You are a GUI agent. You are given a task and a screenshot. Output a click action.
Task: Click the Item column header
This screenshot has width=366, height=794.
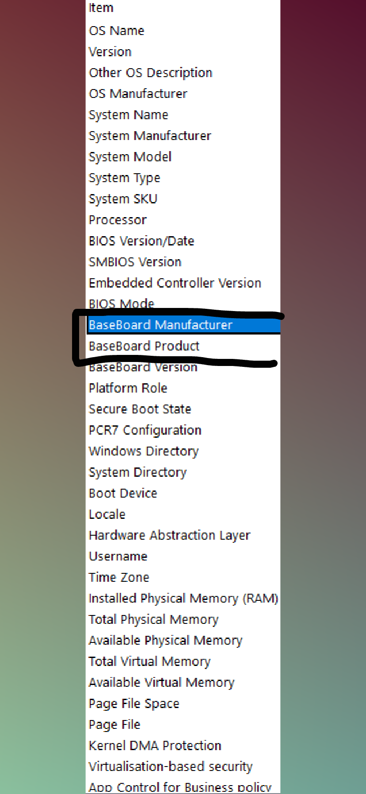(183, 8)
